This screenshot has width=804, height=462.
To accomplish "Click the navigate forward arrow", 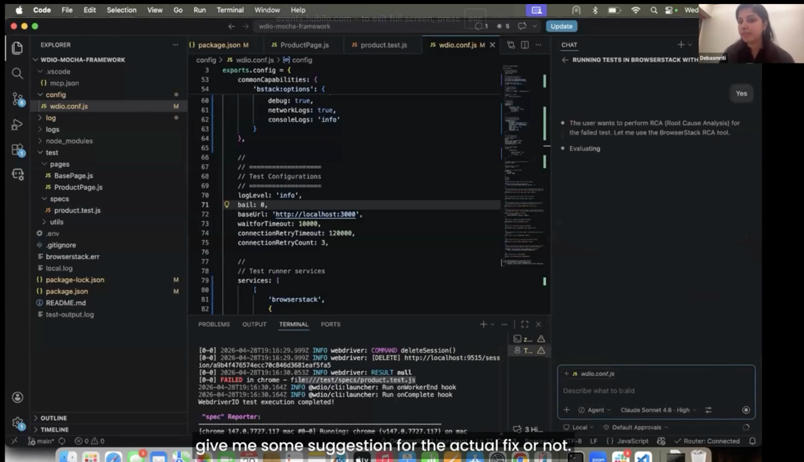I will click(x=245, y=26).
